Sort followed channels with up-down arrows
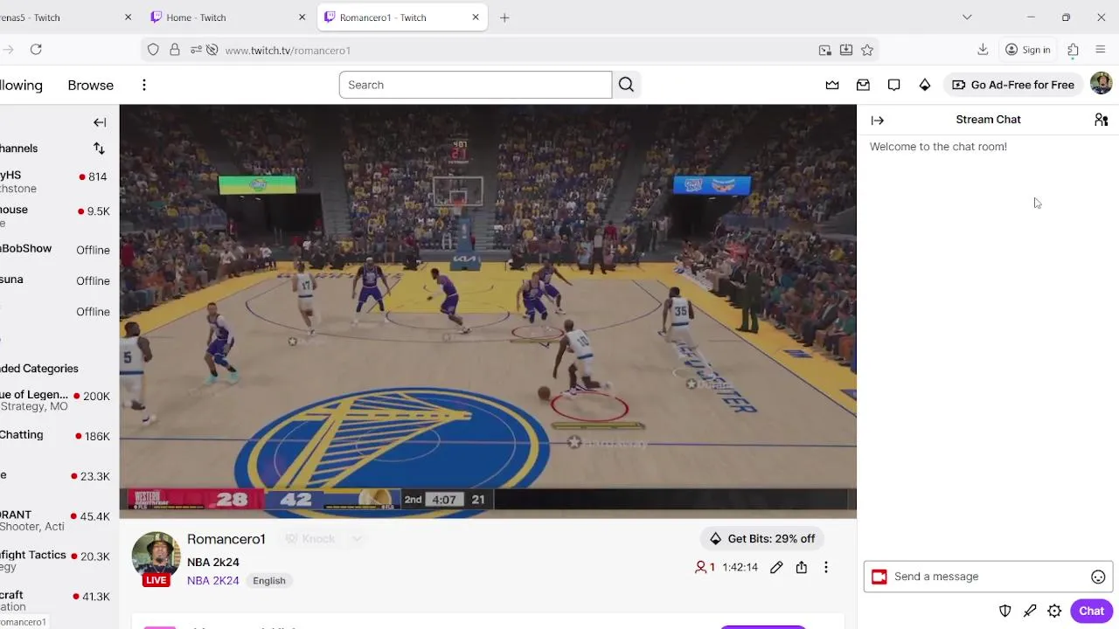 [99, 149]
